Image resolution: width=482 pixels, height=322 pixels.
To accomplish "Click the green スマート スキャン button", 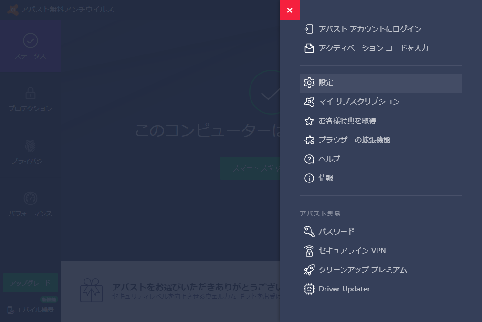I will (250, 168).
